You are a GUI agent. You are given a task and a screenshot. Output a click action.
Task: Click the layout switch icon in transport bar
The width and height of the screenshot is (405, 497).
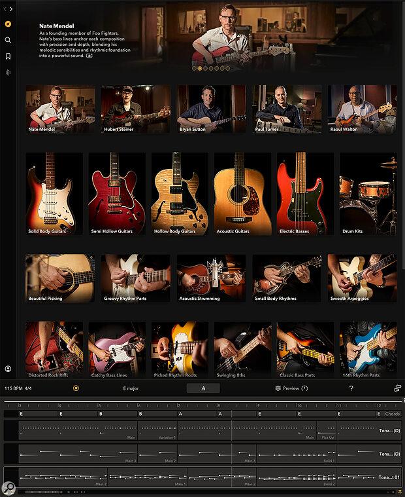click(x=398, y=388)
